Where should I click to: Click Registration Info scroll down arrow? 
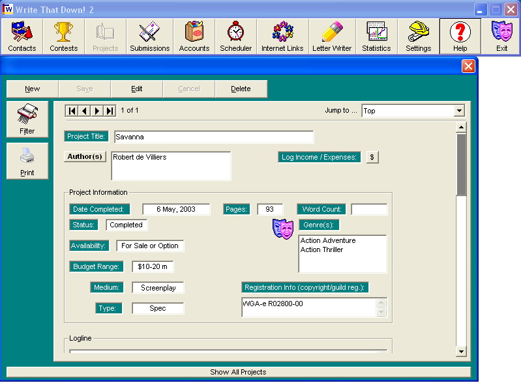(x=381, y=312)
